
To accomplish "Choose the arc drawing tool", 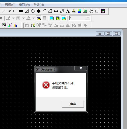I will [44, 11].
